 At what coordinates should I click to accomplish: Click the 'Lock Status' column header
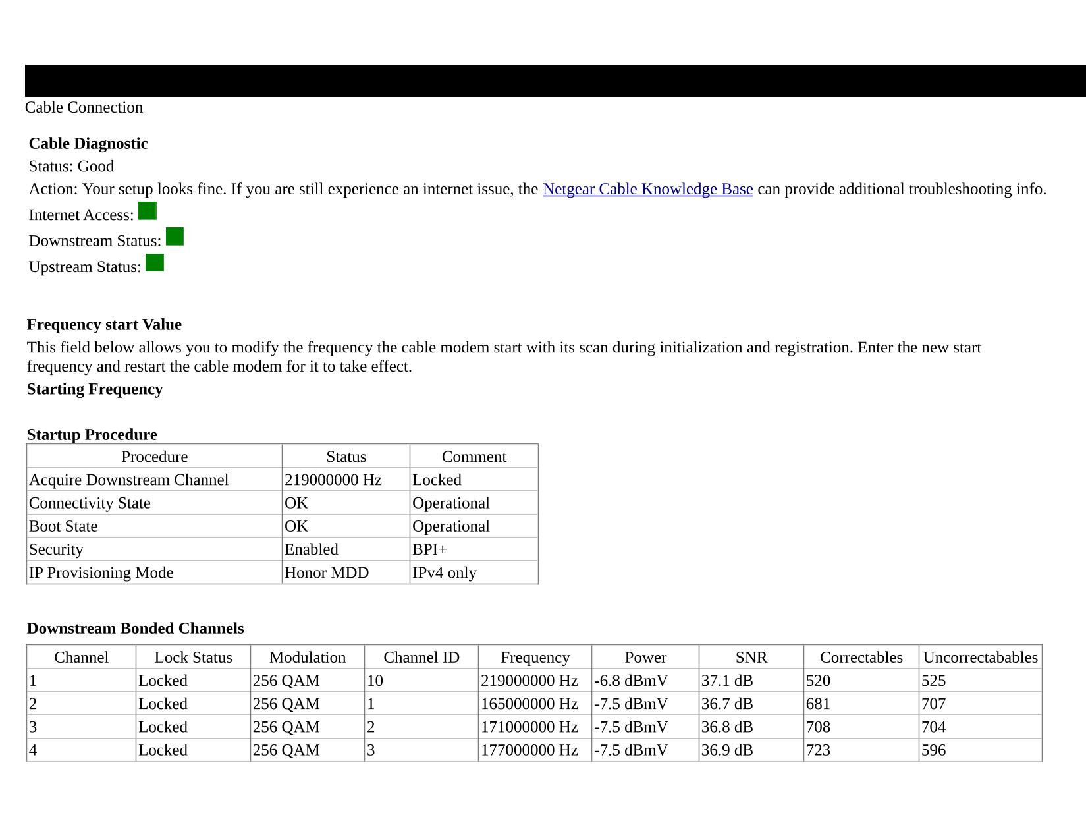(194, 658)
